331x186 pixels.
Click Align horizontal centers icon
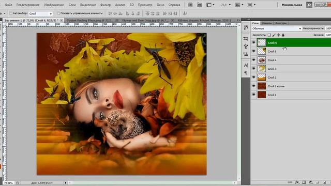(x=133, y=13)
